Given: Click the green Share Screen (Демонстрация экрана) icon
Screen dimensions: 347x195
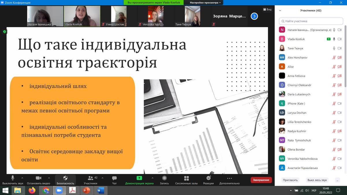Looking at the screenshot, I should click(x=139, y=178).
